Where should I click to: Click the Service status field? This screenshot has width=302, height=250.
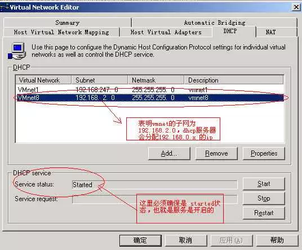pyautogui.click(x=154, y=185)
